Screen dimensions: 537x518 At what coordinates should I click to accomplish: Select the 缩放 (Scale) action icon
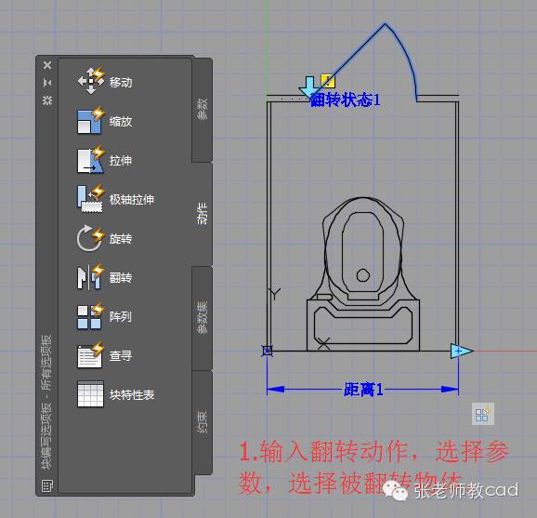click(x=91, y=120)
